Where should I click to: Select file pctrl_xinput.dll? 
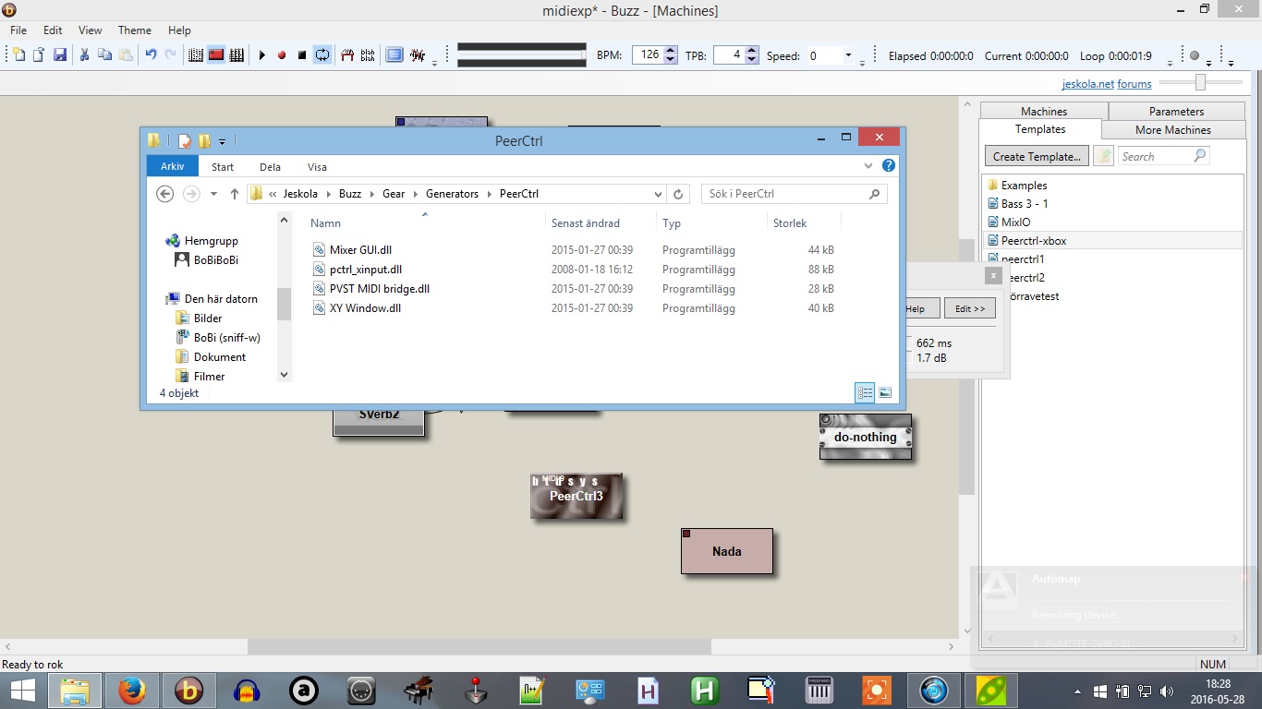366,270
